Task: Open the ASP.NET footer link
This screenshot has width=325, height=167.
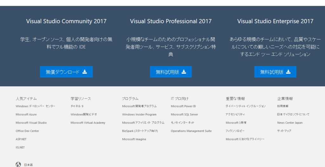Action: point(21,139)
